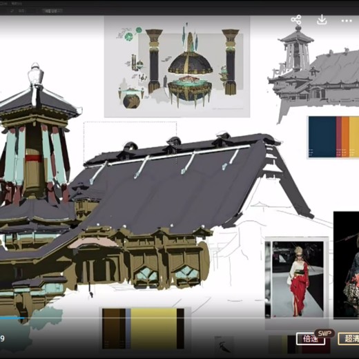Select the runway model in red kimono photo
The image size is (359, 359).
click(x=298, y=279)
